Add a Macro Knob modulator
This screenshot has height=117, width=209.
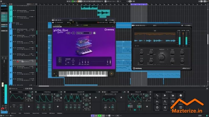(157, 108)
